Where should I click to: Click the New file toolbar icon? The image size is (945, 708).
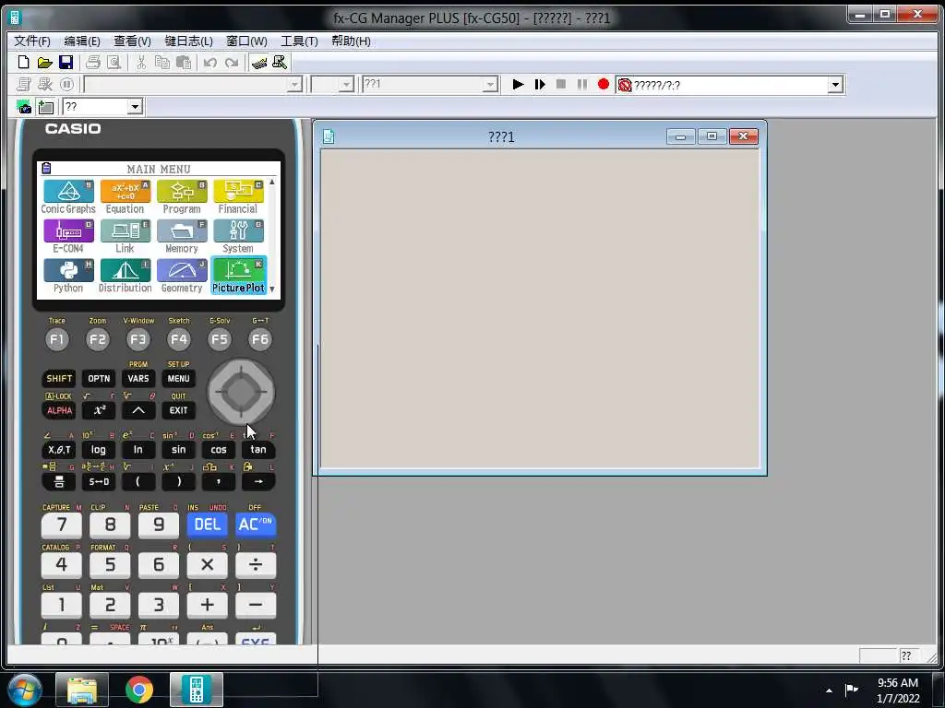pos(23,62)
